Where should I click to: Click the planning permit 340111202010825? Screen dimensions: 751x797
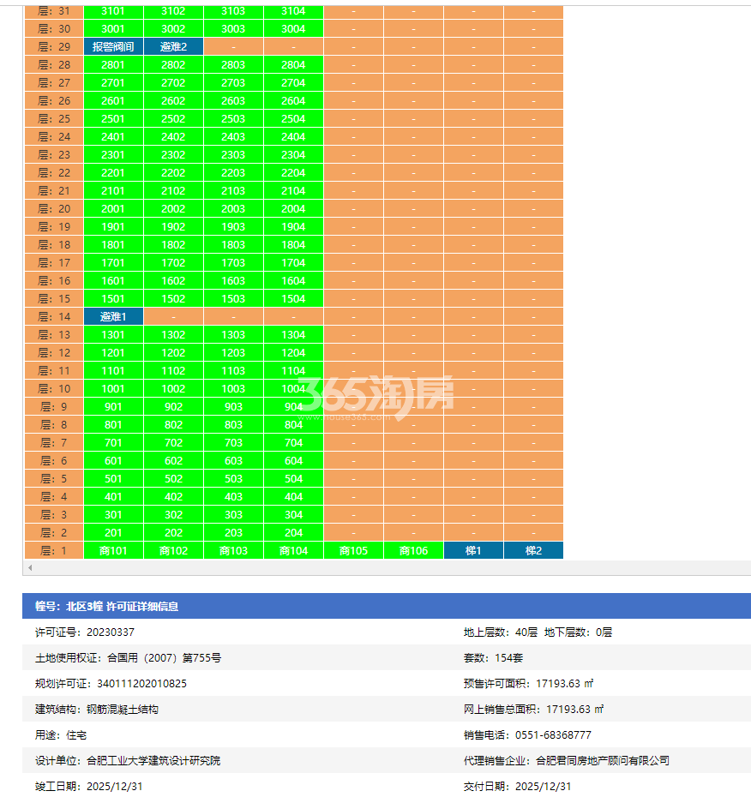pyautogui.click(x=141, y=684)
